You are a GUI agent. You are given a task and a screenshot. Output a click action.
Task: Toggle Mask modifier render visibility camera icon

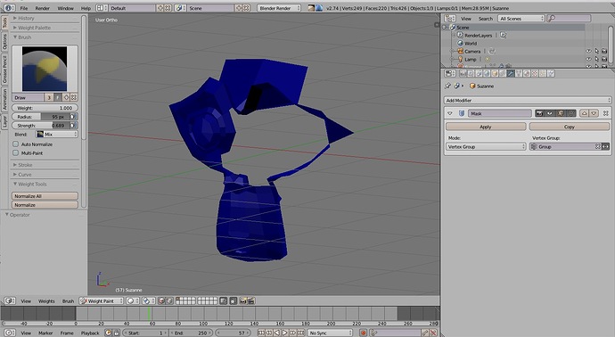pos(540,113)
